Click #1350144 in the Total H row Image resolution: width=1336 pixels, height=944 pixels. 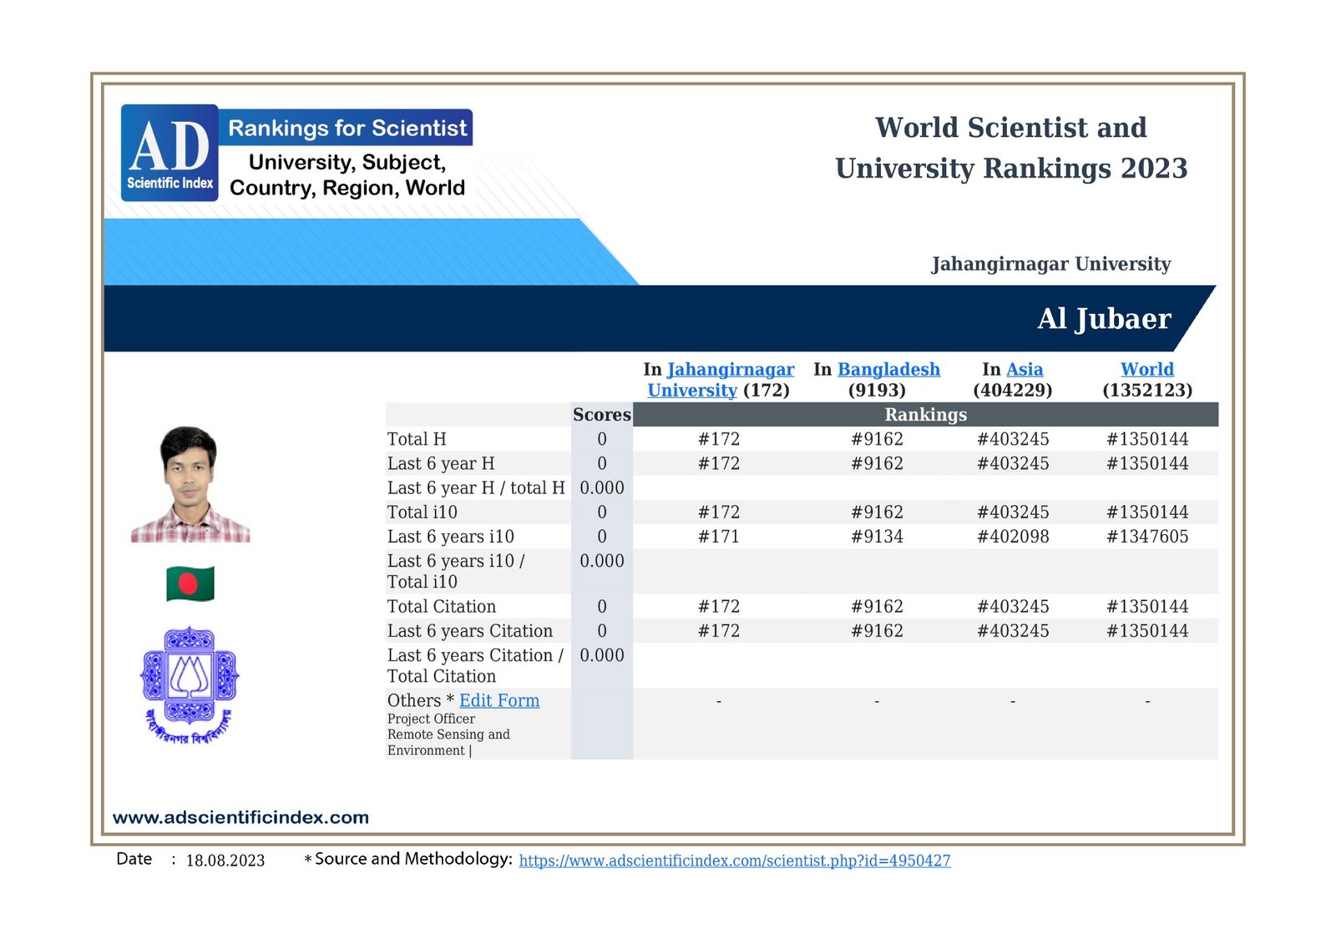1147,439
